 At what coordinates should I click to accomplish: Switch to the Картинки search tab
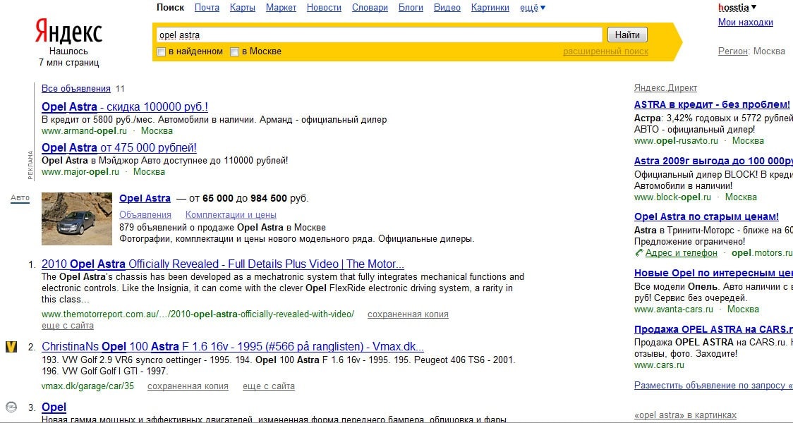pos(490,8)
